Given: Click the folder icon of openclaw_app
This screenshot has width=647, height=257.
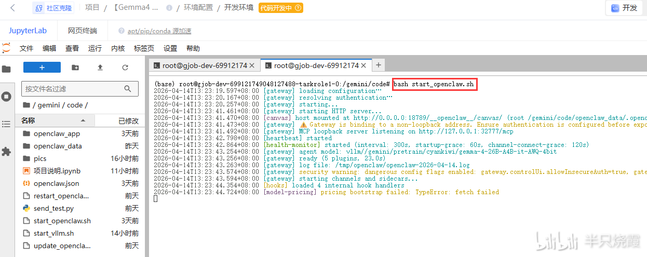Looking at the screenshot, I should pyautogui.click(x=26, y=133).
